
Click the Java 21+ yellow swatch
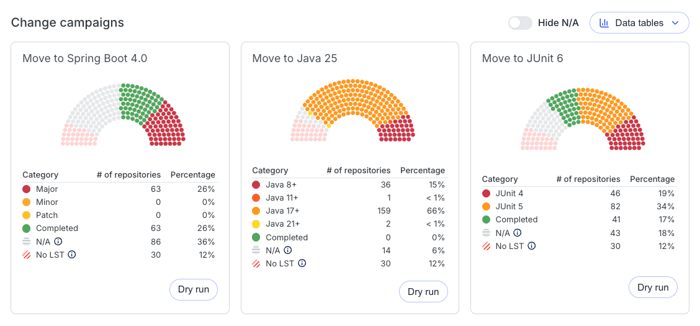click(256, 224)
